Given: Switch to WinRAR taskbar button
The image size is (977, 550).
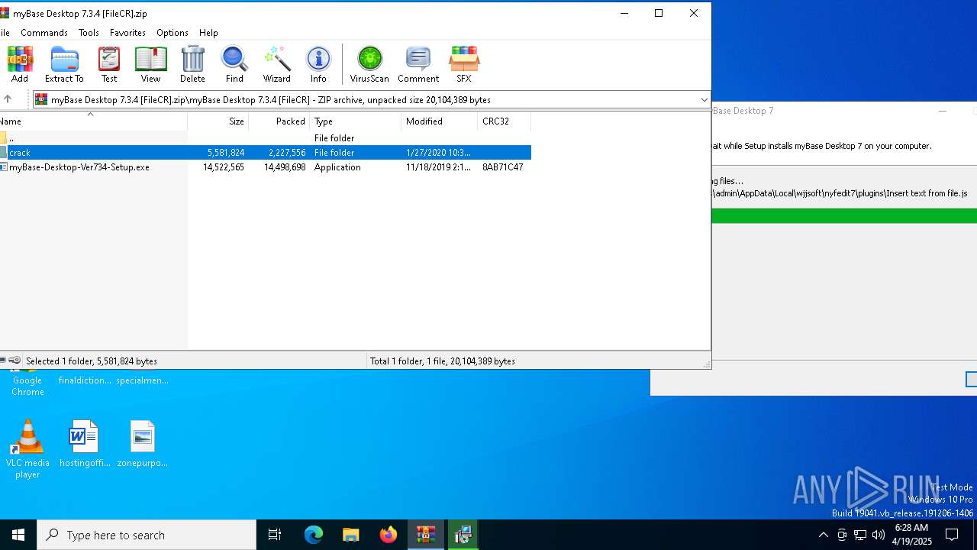Looking at the screenshot, I should pos(426,535).
